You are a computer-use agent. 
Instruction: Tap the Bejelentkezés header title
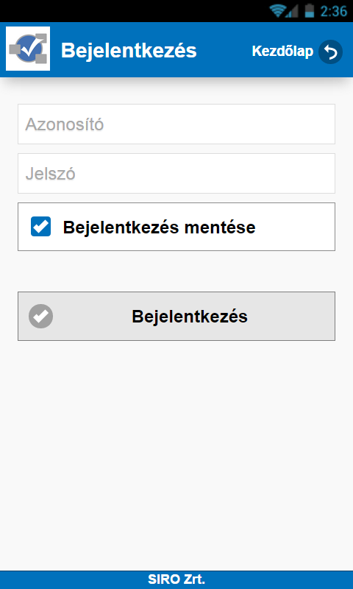(129, 50)
